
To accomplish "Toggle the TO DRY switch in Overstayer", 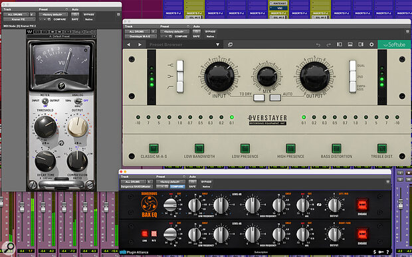I will 258,98.
